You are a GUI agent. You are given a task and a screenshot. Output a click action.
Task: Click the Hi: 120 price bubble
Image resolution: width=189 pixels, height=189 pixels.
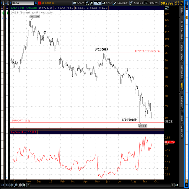pos(35,17)
